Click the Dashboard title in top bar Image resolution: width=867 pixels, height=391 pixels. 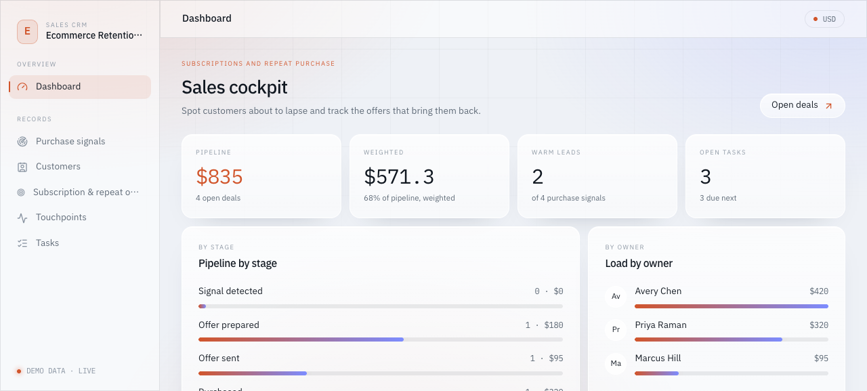(207, 19)
